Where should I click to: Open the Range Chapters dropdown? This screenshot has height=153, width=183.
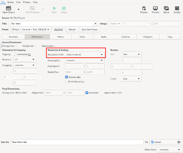pyautogui.click(x=115, y=24)
